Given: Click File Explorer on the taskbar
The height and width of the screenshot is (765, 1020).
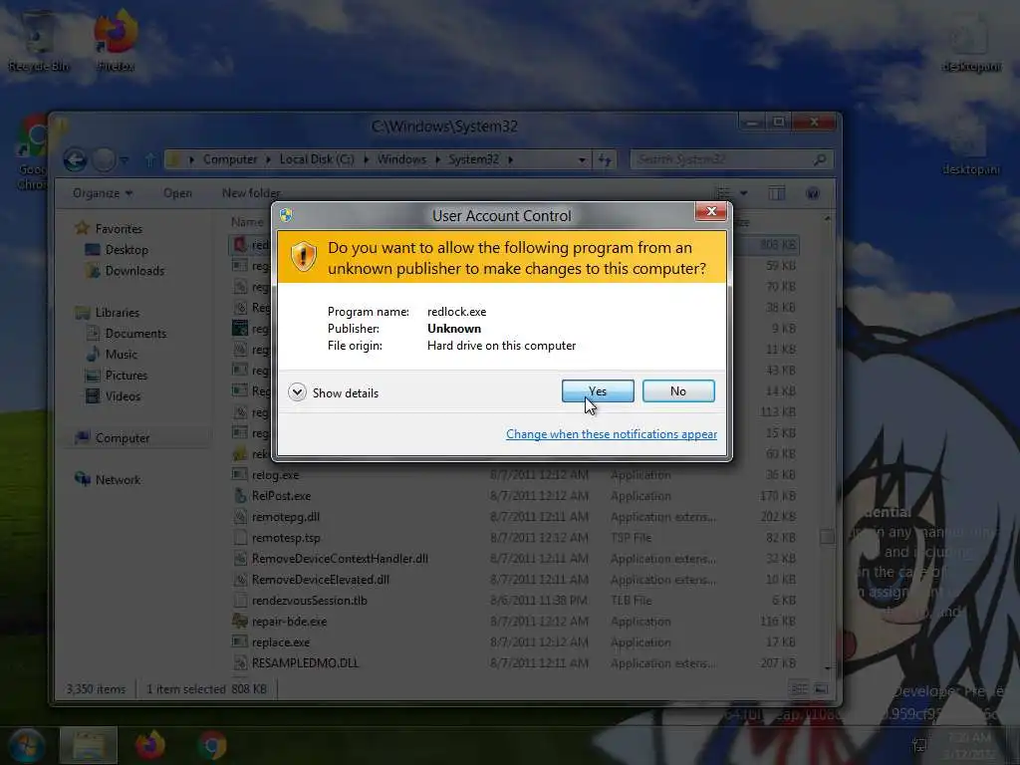Looking at the screenshot, I should (89, 745).
